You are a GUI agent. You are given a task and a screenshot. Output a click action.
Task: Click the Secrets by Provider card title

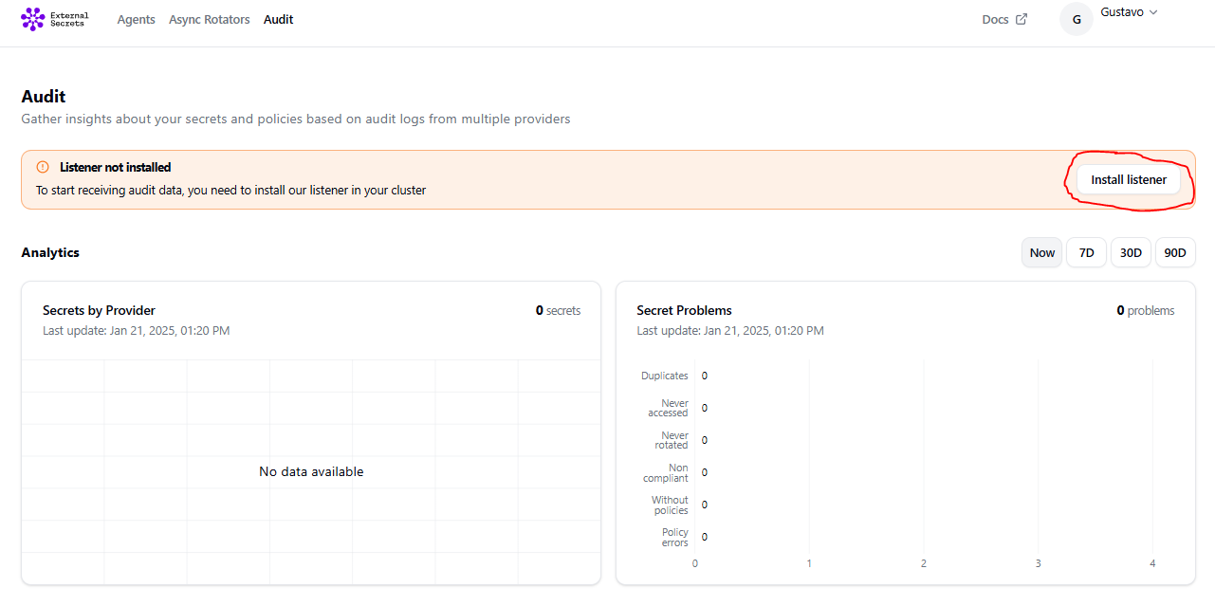coord(99,310)
